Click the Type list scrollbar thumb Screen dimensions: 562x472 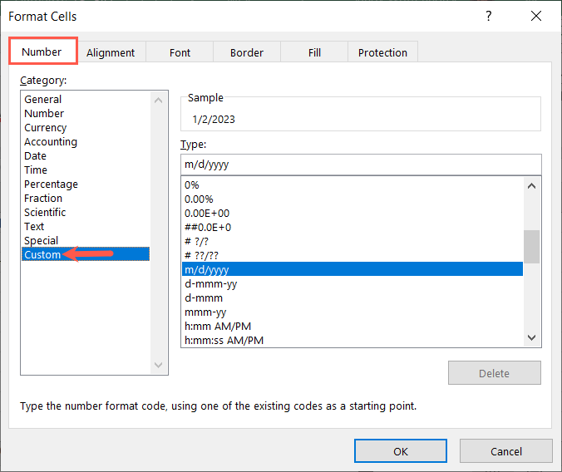point(531,246)
